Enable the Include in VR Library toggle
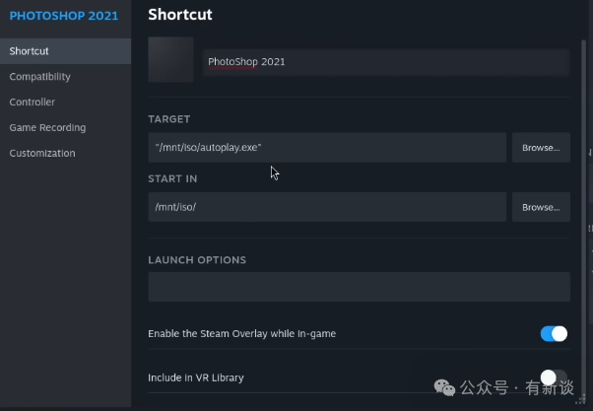This screenshot has width=593, height=411. click(x=554, y=377)
